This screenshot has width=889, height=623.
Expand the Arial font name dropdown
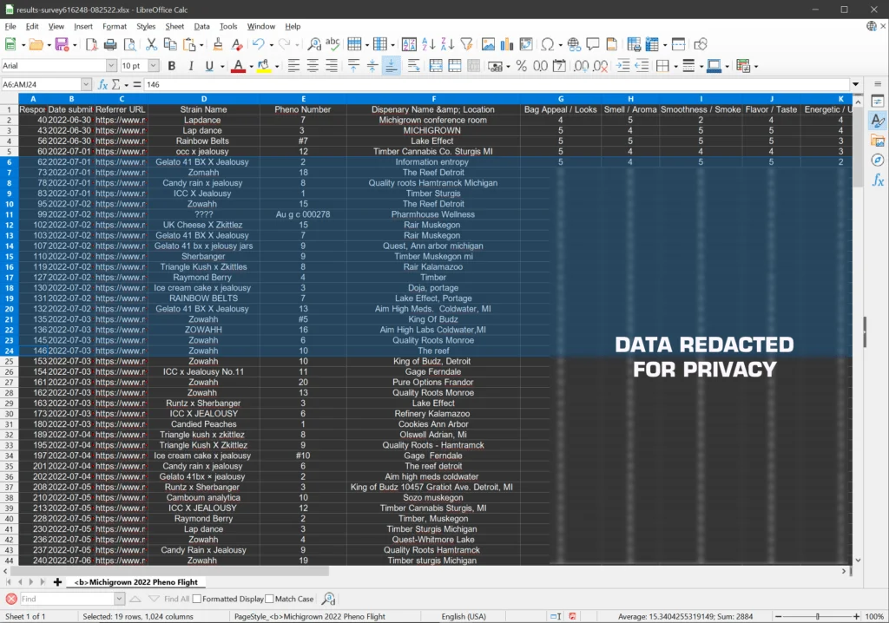[x=111, y=66]
